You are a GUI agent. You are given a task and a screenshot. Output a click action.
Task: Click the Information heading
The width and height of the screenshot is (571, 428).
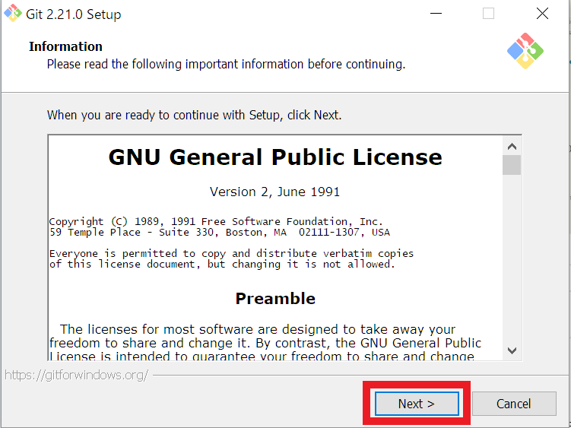[x=65, y=46]
